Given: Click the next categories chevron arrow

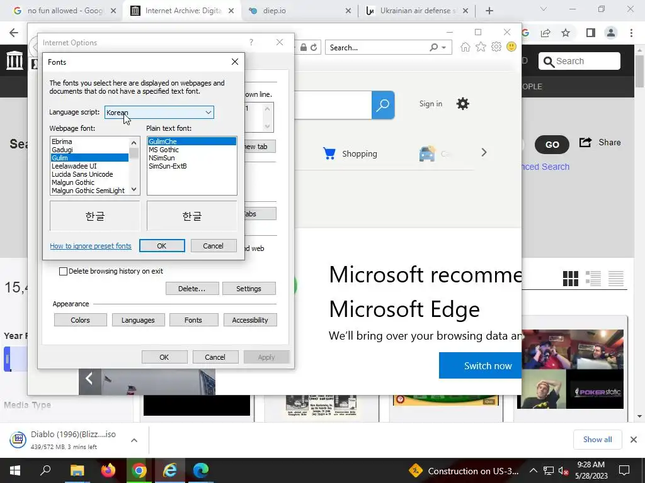Looking at the screenshot, I should tap(484, 152).
